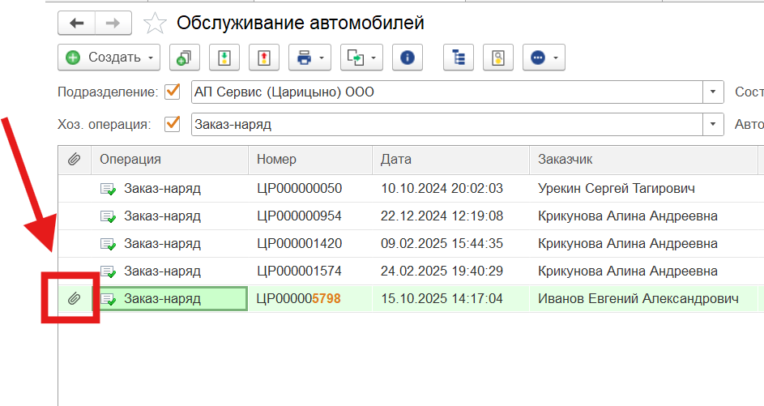Click the copy document icon
This screenshot has height=406, width=764.
185,58
